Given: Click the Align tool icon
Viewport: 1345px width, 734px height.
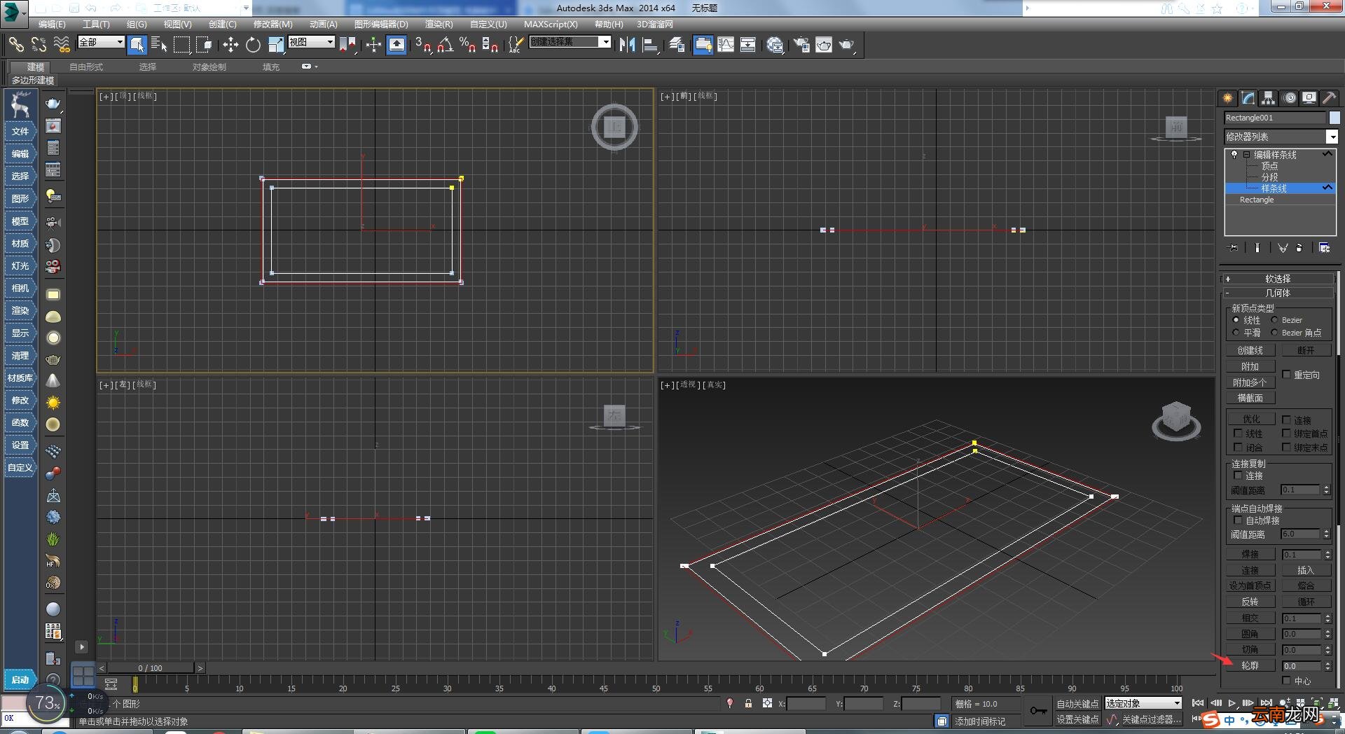Looking at the screenshot, I should (650, 45).
